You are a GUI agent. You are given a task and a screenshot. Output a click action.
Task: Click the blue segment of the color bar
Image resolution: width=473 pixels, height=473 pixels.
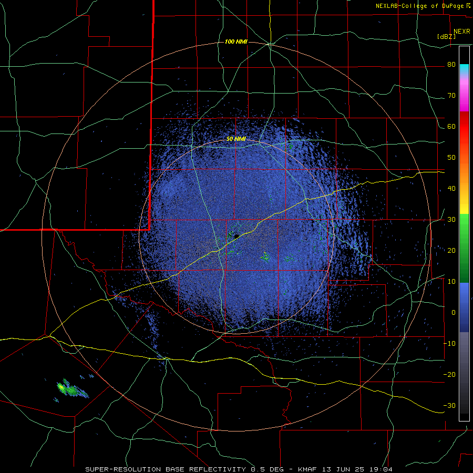[x=464, y=307]
